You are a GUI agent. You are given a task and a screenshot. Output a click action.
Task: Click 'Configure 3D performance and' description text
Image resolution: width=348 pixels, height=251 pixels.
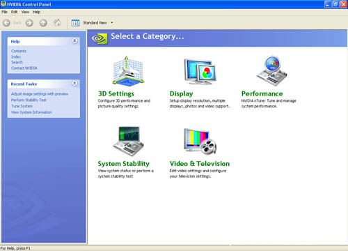coord(124,100)
